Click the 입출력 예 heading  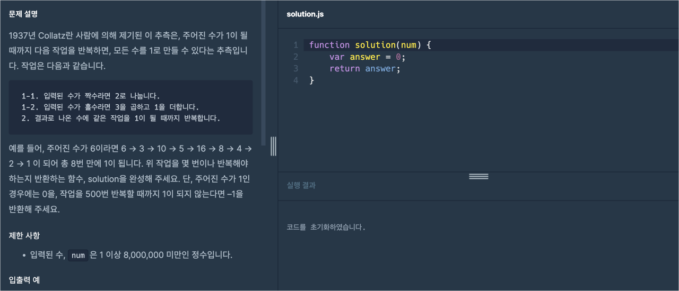tap(24, 280)
